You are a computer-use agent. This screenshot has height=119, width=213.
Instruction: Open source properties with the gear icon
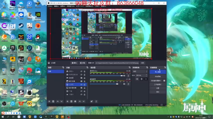(x=75, y=101)
